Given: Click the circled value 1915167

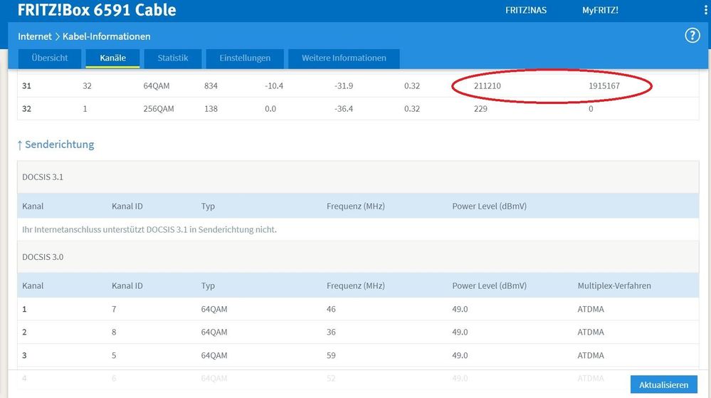Looking at the screenshot, I should [x=606, y=86].
